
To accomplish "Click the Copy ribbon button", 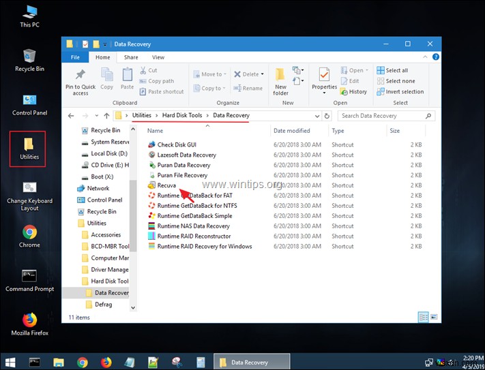I will [x=106, y=79].
